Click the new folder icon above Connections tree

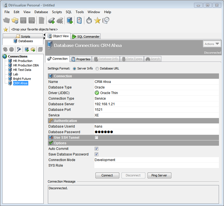pos(33,49)
